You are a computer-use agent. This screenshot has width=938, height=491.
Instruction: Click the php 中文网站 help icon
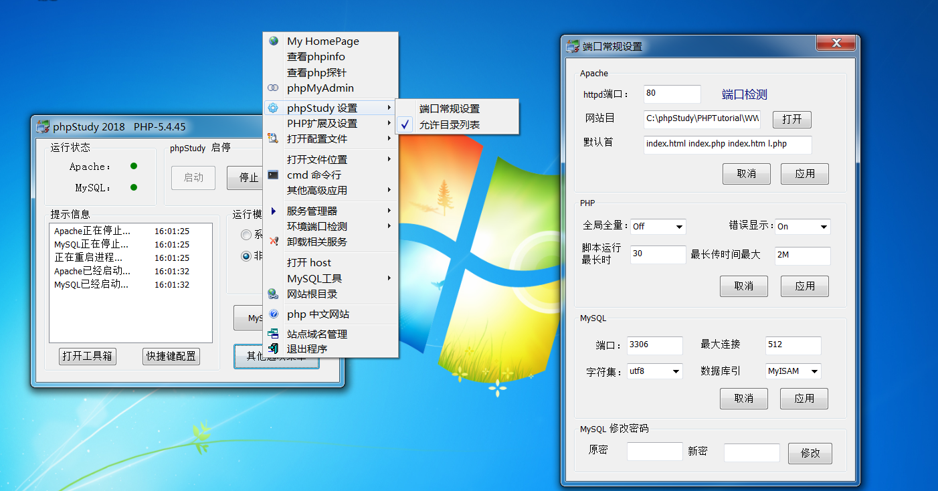(x=272, y=314)
